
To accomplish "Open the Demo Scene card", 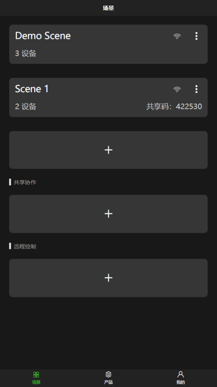I will click(x=108, y=44).
